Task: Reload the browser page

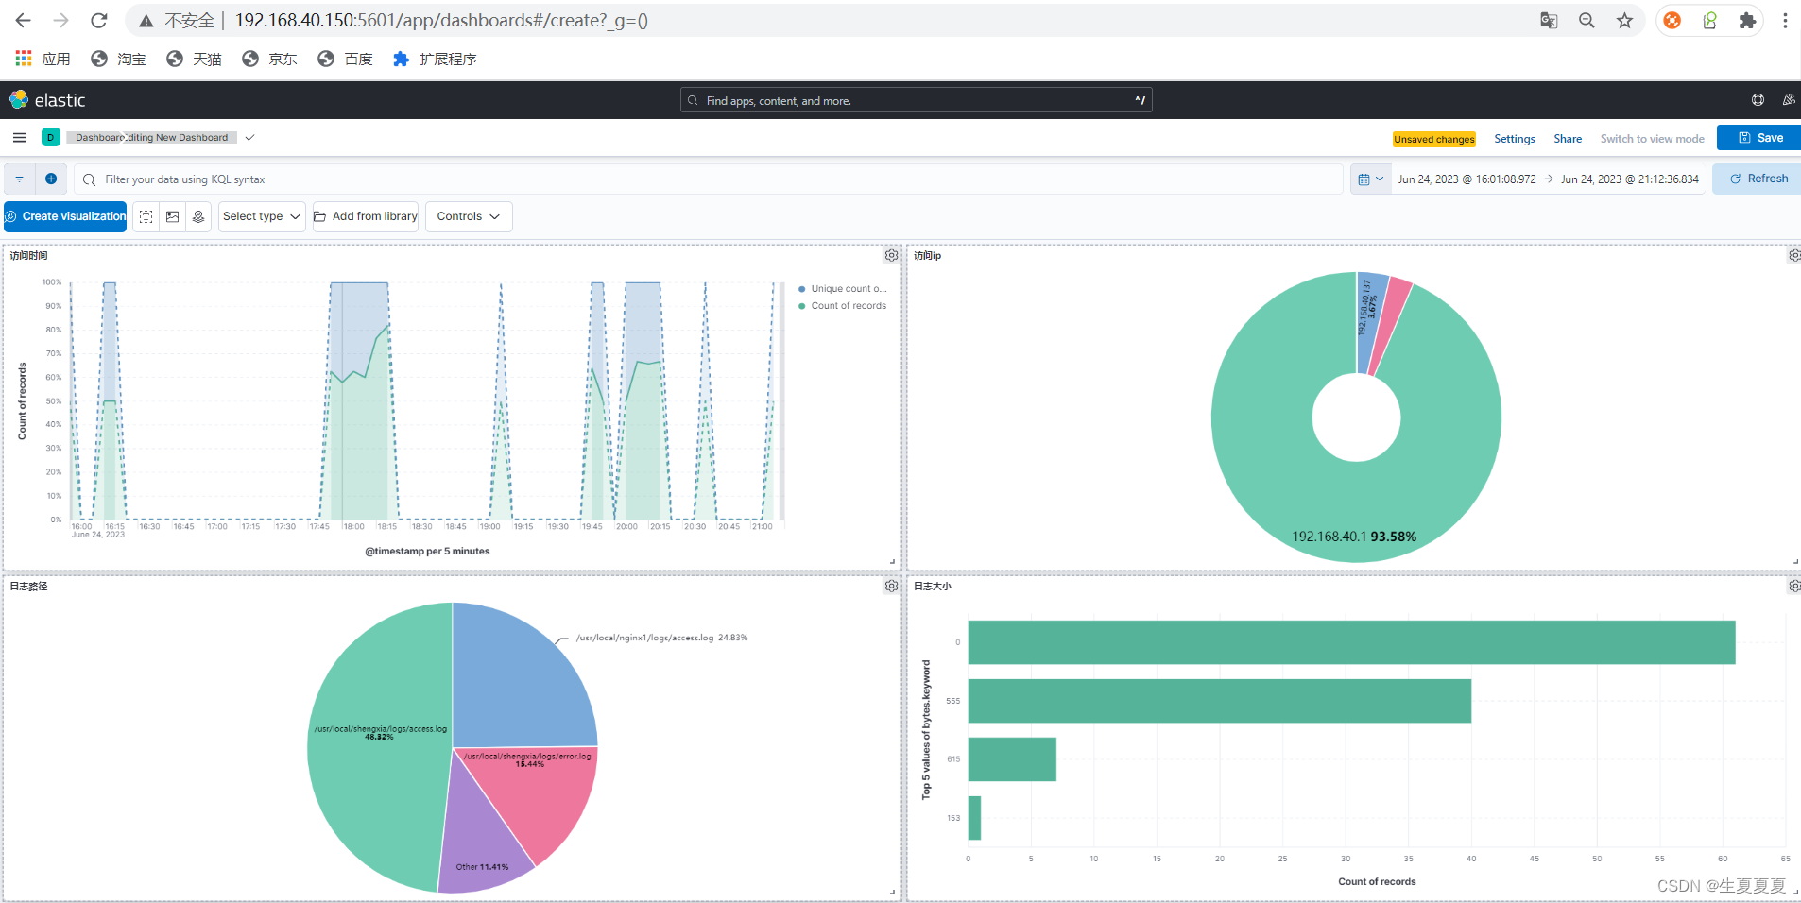Action: click(99, 20)
